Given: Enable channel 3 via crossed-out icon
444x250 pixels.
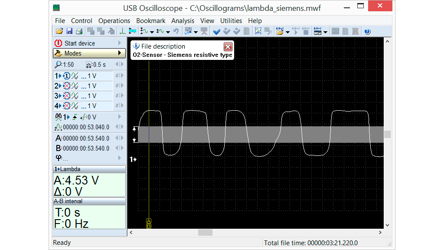Looking at the screenshot, I should [x=66, y=96].
